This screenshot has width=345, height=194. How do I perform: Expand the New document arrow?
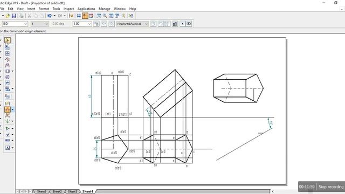click(3, 16)
